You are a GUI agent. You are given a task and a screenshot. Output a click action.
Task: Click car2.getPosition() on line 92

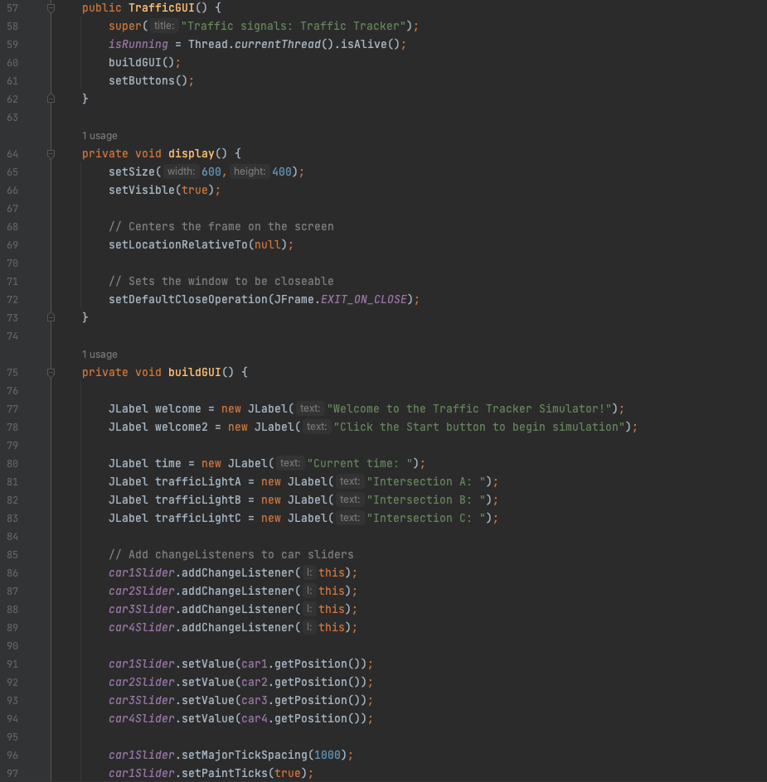tap(301, 683)
